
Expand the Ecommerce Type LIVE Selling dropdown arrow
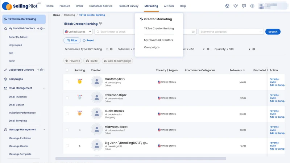(107, 49)
